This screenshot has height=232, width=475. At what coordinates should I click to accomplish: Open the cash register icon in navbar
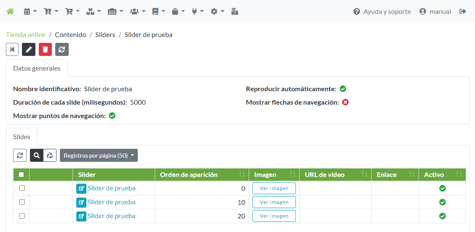235,12
